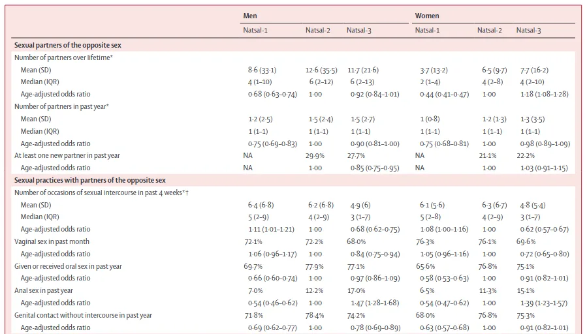Click odds ratio "0·75 (0·69–0·83)"
Screen dimensions: 587x334
[272, 144]
